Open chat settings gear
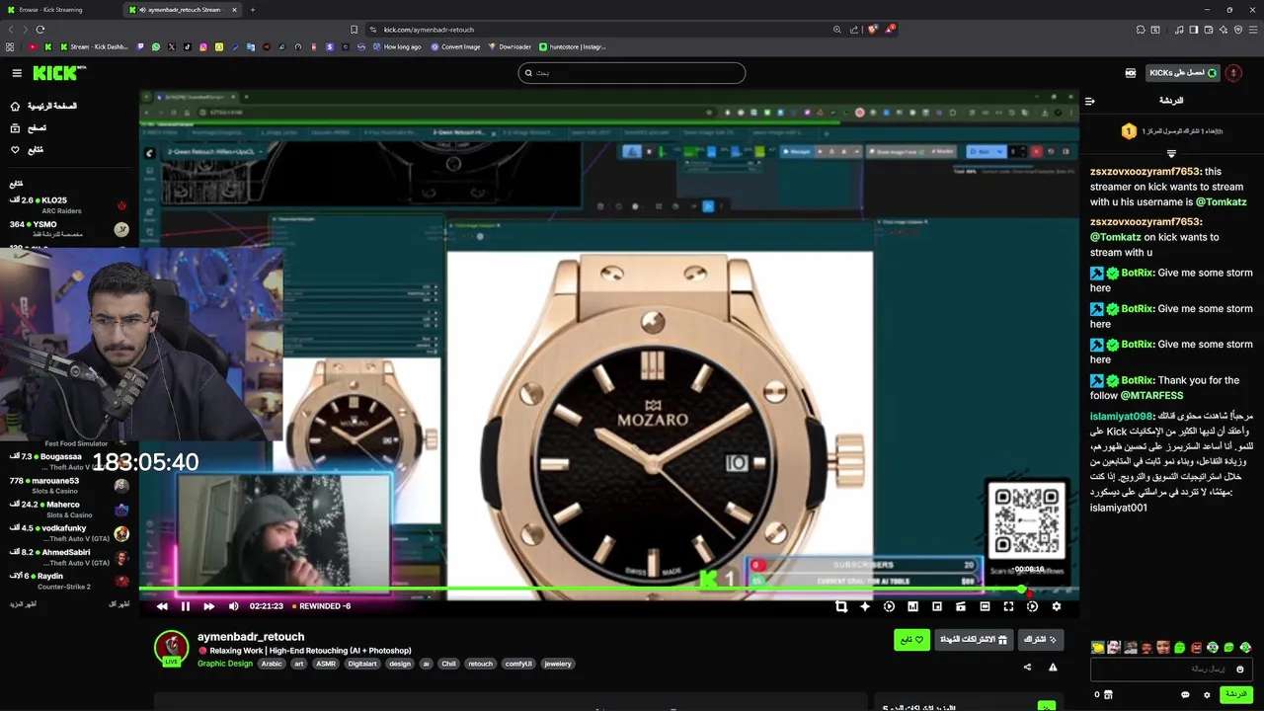Screen dimensions: 1264x711 pos(1207,695)
